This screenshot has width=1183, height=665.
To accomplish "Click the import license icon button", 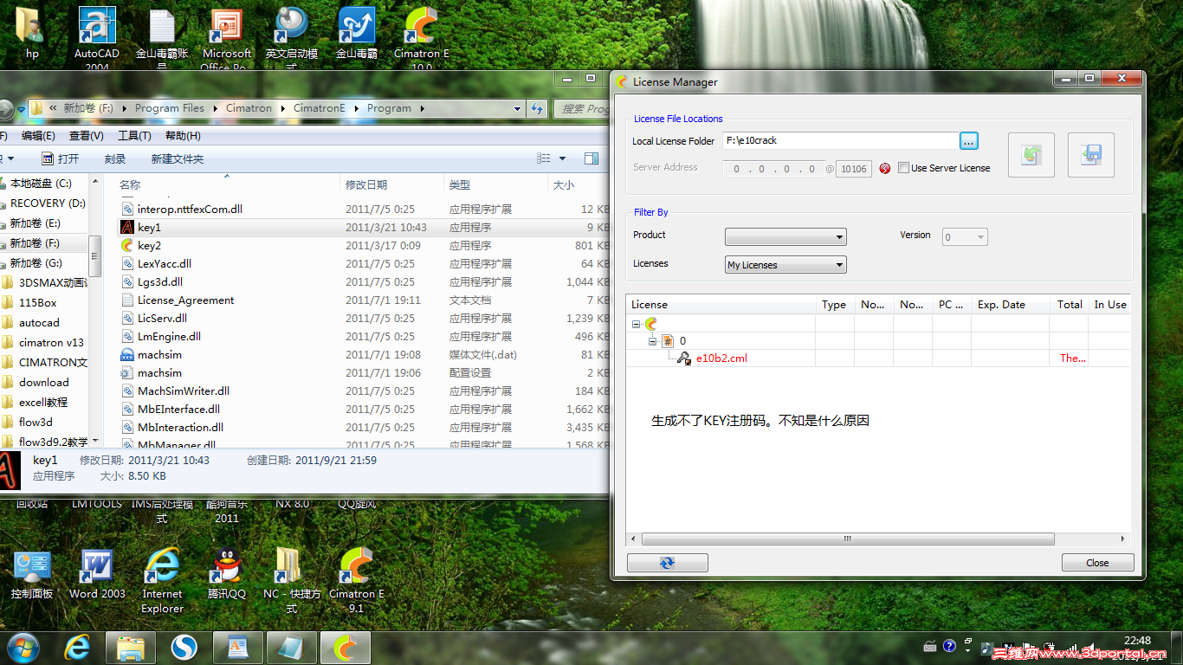I will point(1031,155).
